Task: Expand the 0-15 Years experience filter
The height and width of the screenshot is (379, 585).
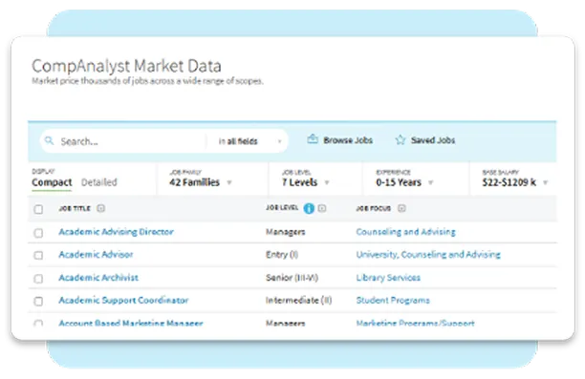Action: click(x=404, y=182)
